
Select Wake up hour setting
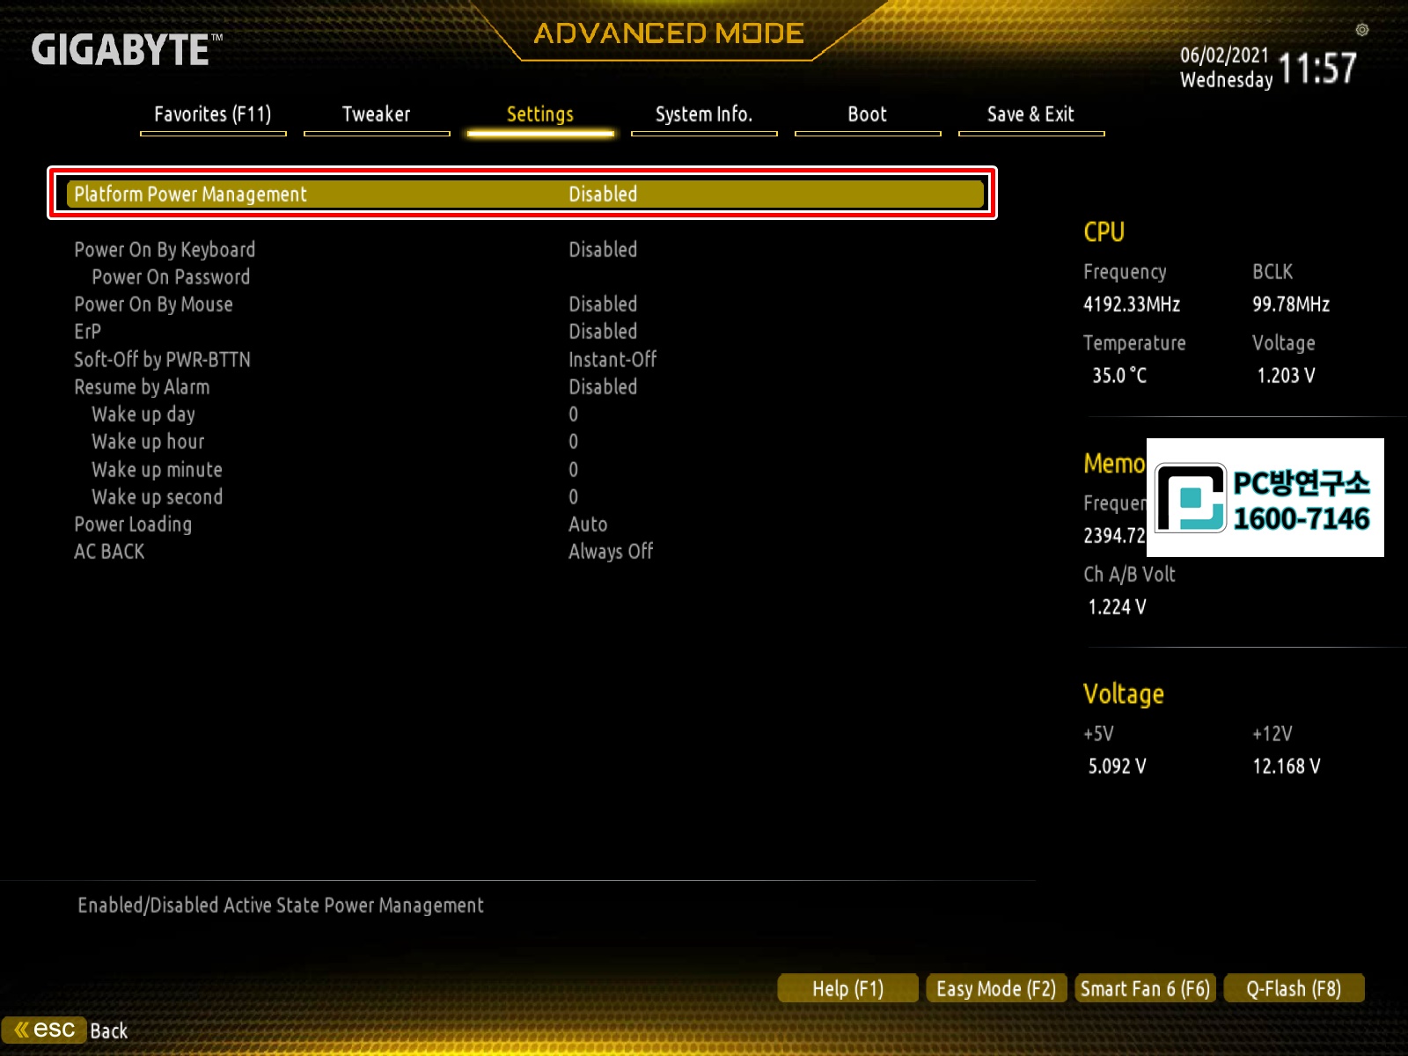click(148, 442)
